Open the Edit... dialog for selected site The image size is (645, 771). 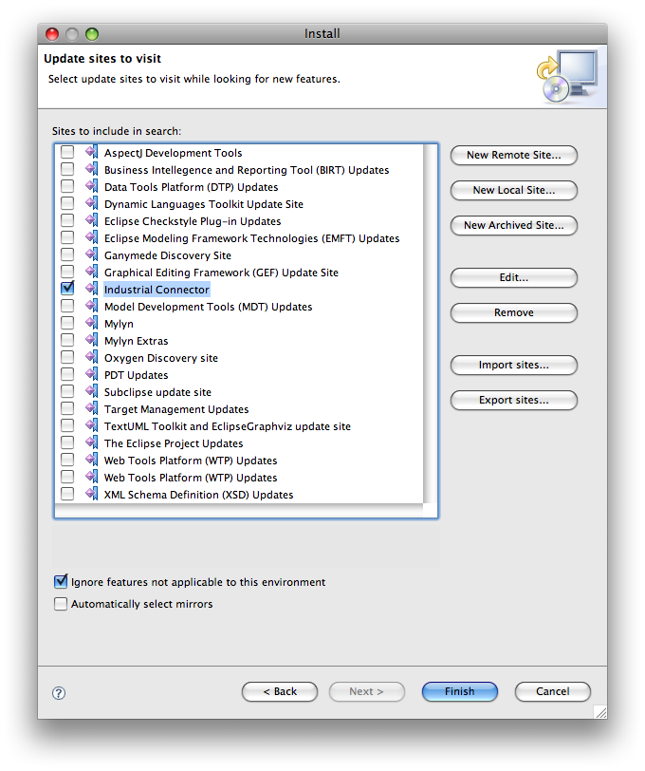[514, 277]
